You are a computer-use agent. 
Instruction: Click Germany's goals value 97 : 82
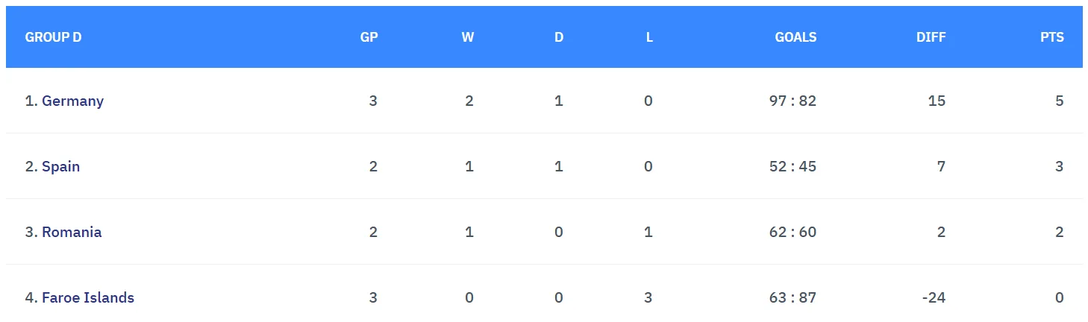792,101
